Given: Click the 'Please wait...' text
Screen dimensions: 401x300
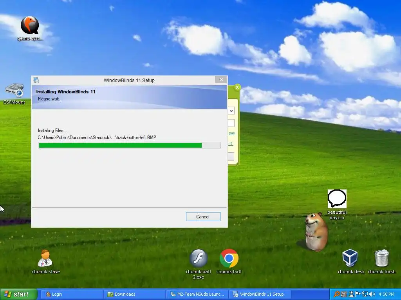Looking at the screenshot, I should (x=50, y=99).
